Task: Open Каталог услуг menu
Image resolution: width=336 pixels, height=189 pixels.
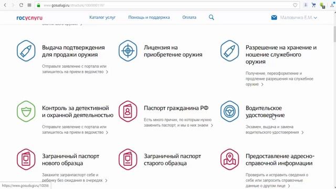Action: pos(102,17)
